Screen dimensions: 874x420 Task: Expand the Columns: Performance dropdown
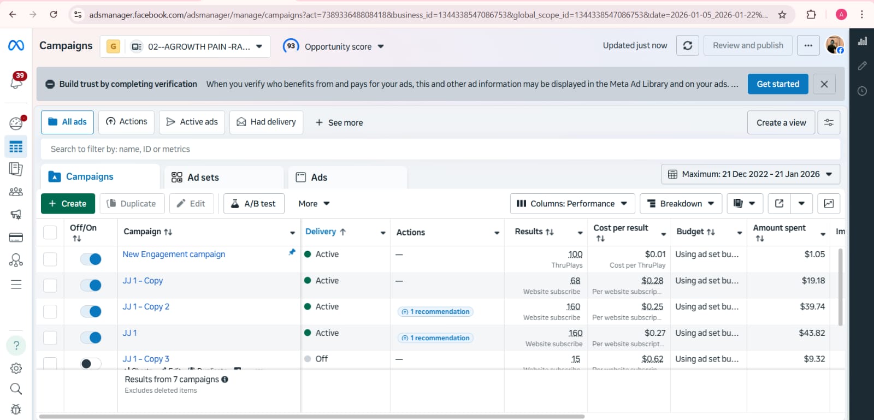click(x=572, y=204)
